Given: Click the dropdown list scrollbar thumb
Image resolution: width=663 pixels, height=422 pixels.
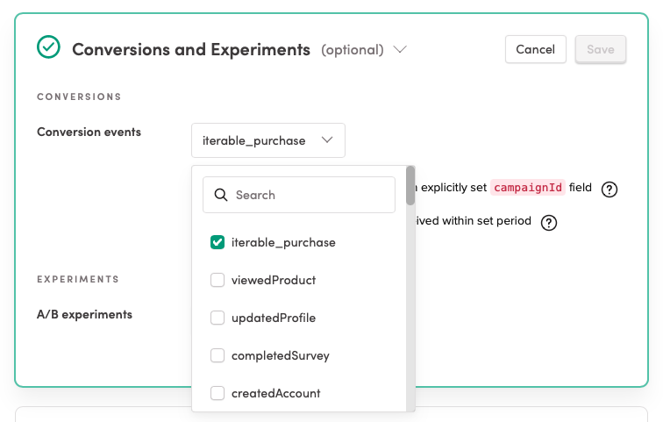Looking at the screenshot, I should point(410,186).
